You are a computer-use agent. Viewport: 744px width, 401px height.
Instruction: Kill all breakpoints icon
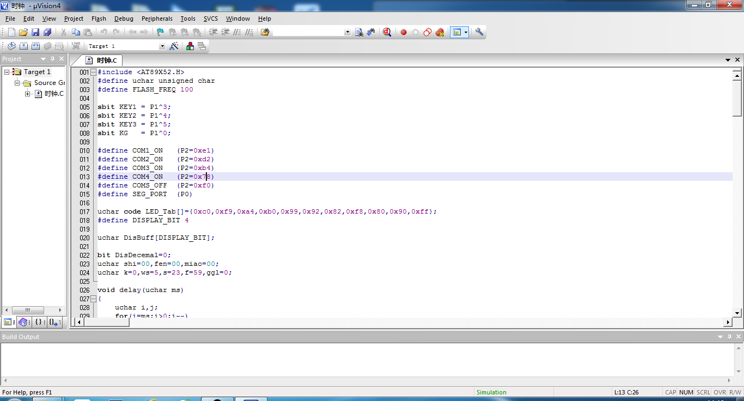440,32
